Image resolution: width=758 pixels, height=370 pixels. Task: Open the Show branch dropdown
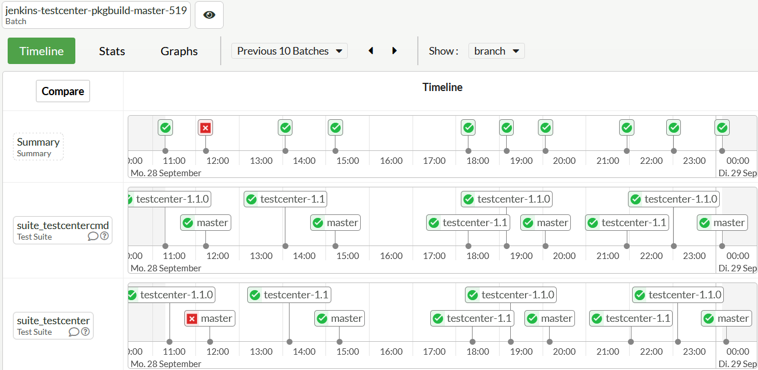point(496,51)
